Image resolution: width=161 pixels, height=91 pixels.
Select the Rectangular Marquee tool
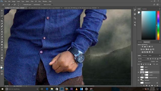[x=2, y=13]
